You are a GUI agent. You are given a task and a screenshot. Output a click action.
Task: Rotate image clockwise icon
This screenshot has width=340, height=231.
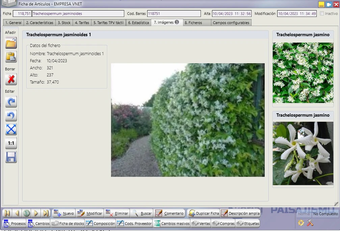(11, 102)
